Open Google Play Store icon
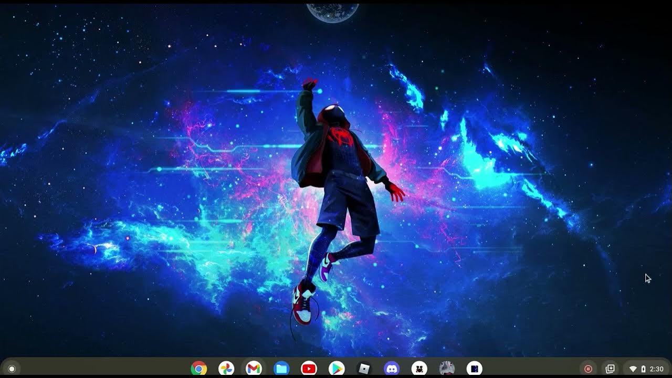Image resolution: width=672 pixels, height=378 pixels. 337,369
